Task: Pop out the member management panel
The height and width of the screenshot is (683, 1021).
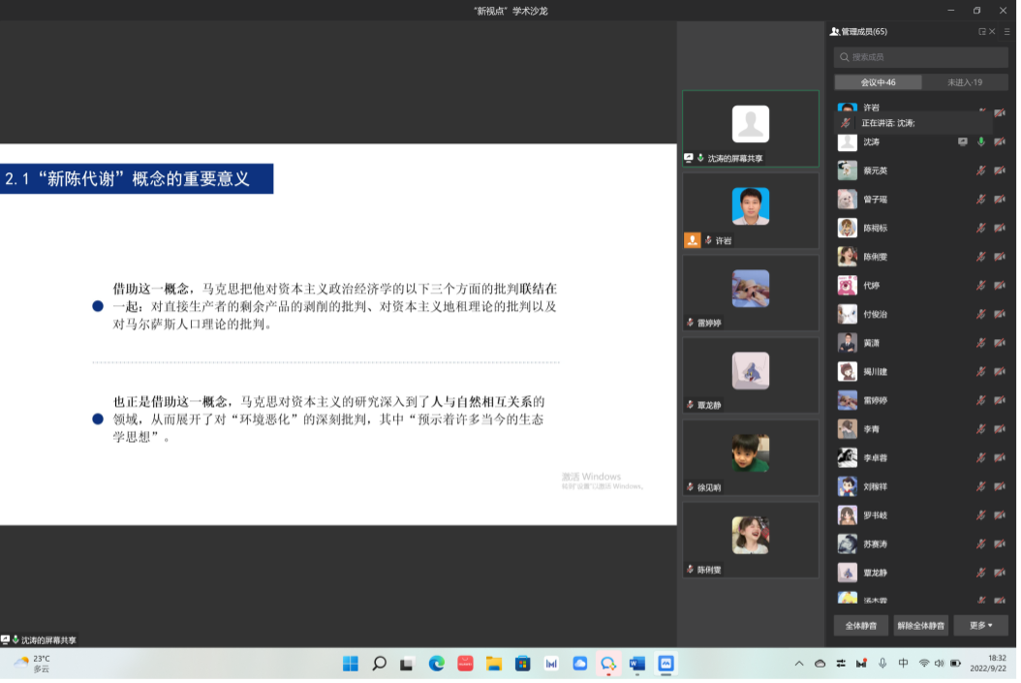Action: tap(981, 32)
